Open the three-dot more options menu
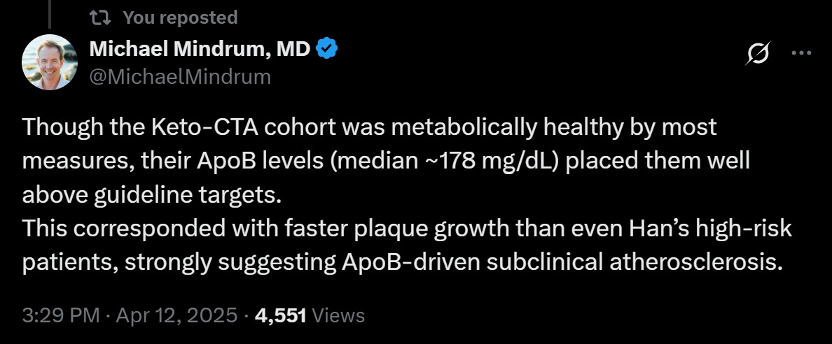Screen dimensions: 832x344 801,52
